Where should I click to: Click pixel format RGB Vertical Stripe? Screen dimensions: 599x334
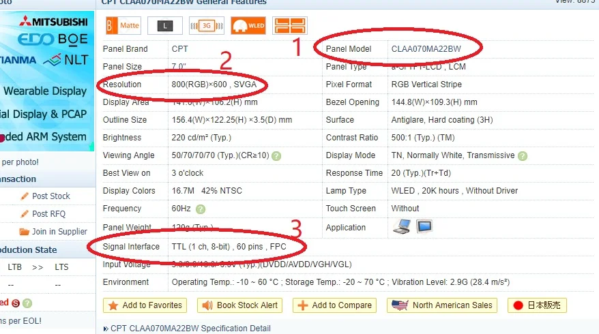coord(426,85)
